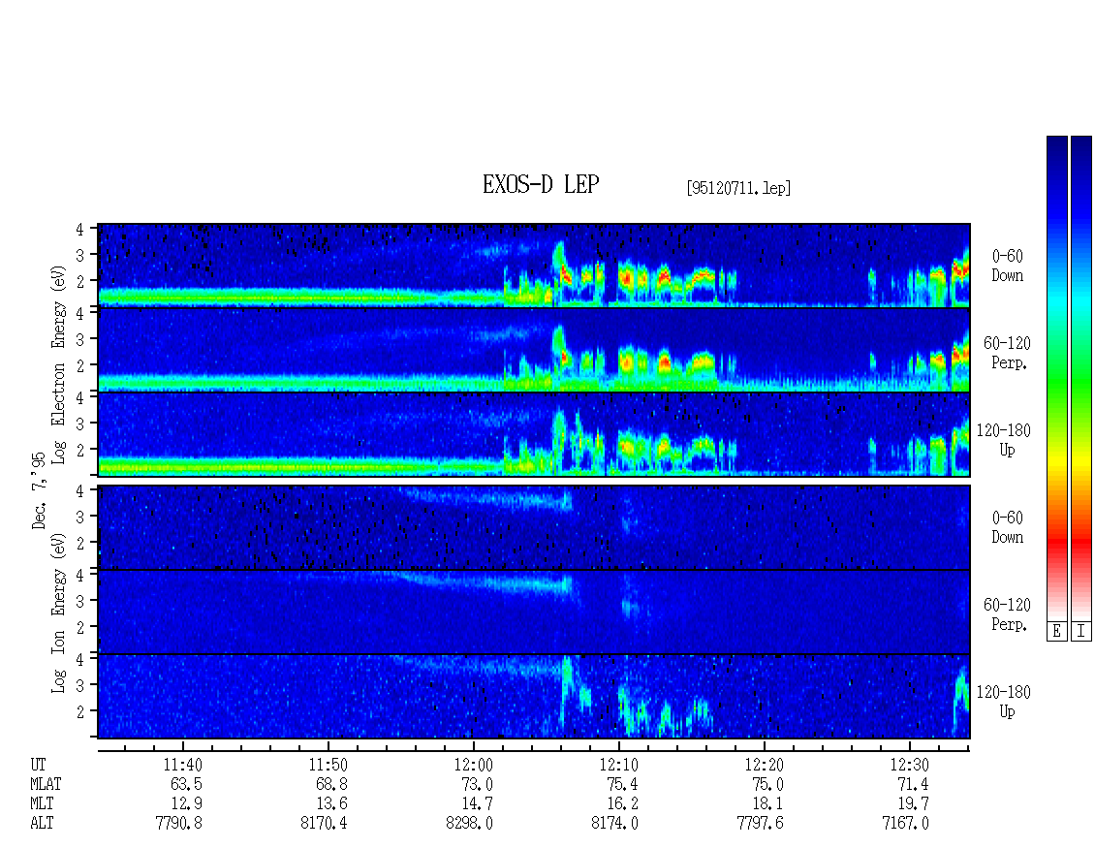Screen dimensions: 1095x848
Task: Click MLT value 14.7
Action: tap(477, 804)
